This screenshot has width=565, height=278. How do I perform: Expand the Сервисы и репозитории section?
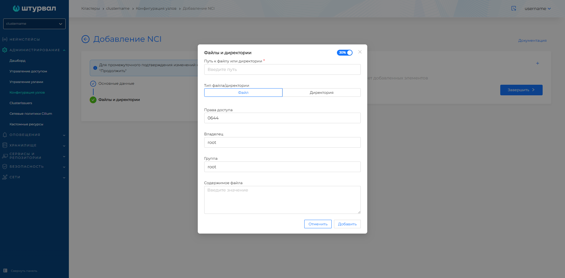(x=5, y=156)
